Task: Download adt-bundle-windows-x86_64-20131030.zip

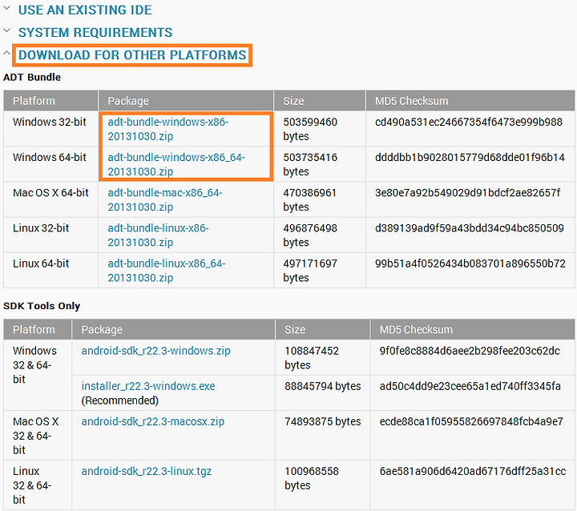Action: point(176,164)
